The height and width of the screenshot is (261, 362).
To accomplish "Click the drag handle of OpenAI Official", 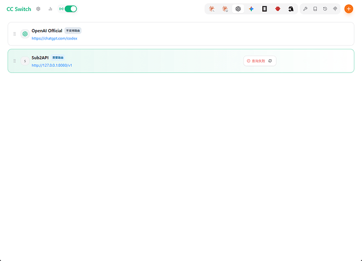I will pyautogui.click(x=15, y=34).
